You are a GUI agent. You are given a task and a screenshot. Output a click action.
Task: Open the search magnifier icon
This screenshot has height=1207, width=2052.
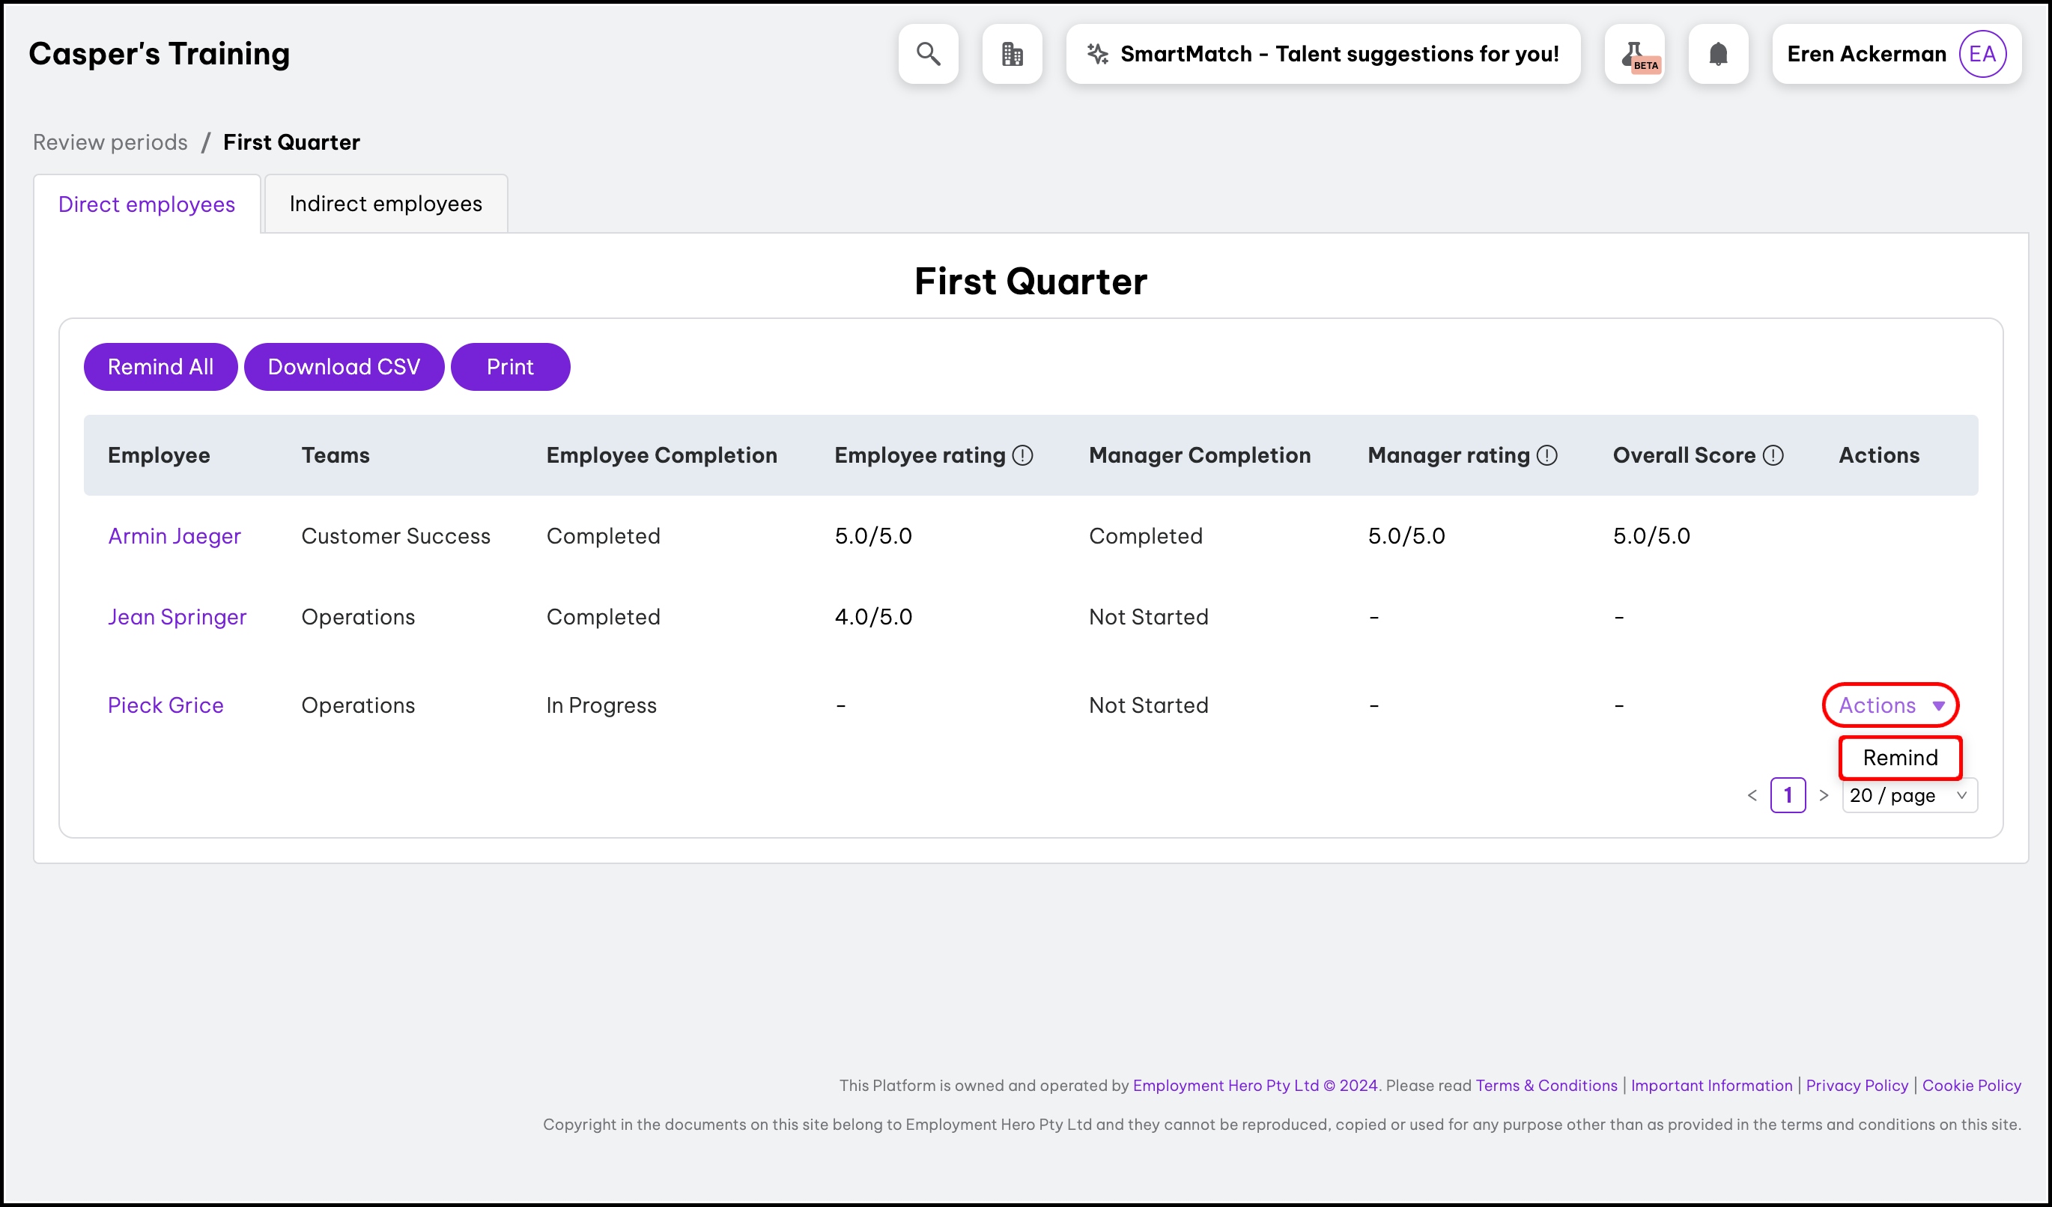point(929,54)
